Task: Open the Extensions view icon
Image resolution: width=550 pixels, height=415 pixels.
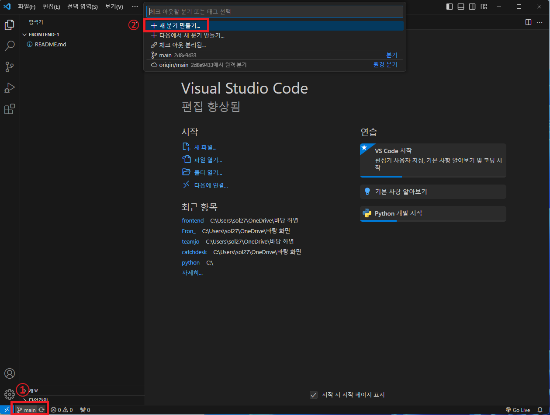Action: (x=9, y=109)
